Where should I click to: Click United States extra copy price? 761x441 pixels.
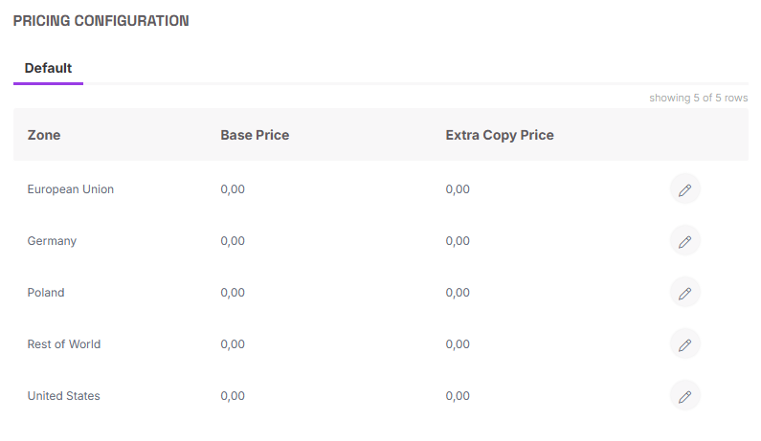click(458, 396)
